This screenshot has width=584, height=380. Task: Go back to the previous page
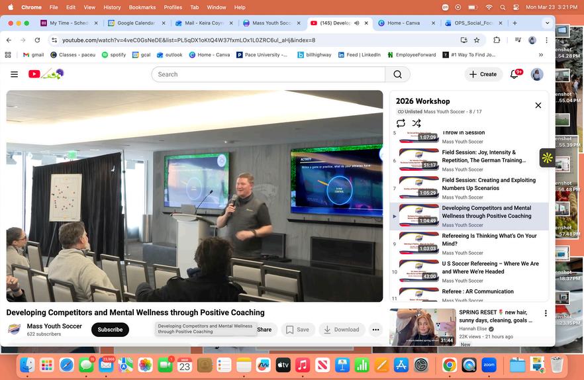[9, 40]
